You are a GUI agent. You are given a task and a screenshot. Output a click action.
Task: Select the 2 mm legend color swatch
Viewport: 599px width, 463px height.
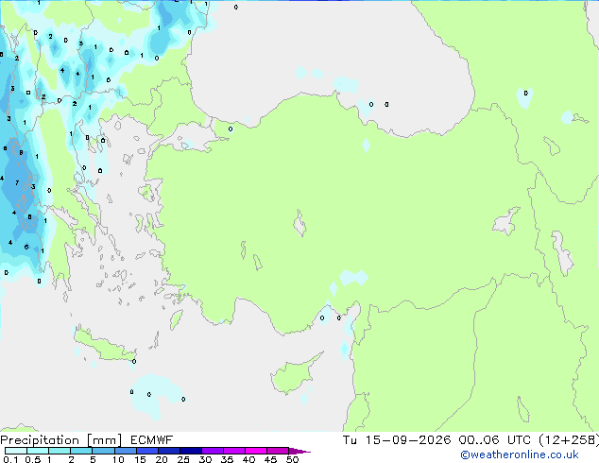[81, 451]
